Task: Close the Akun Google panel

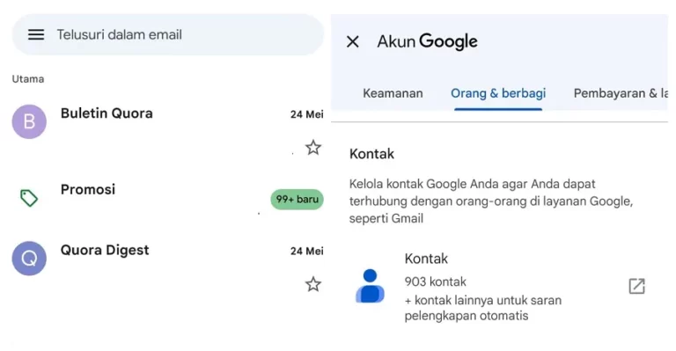Action: [353, 41]
